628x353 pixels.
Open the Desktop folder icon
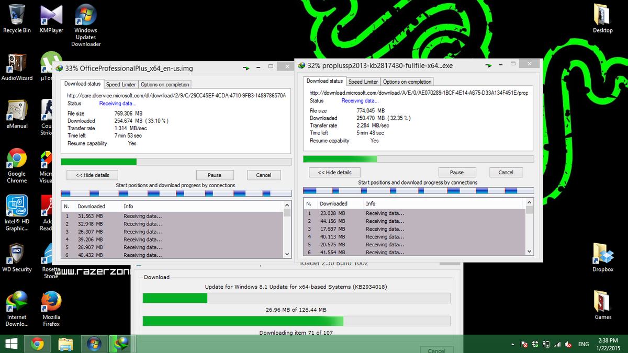[x=602, y=18]
